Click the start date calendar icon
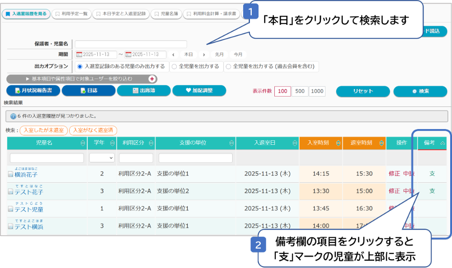The image size is (452, 268). 80,55
